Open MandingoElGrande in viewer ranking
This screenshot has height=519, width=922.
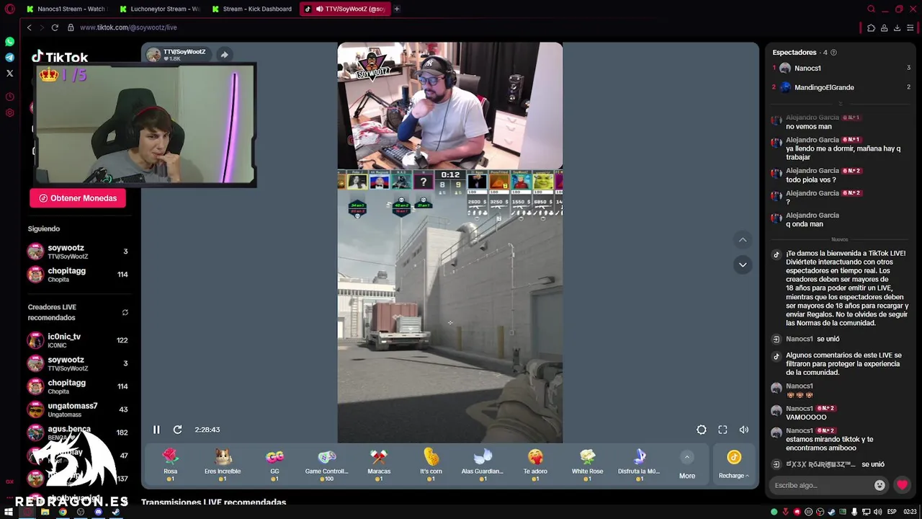pyautogui.click(x=841, y=87)
